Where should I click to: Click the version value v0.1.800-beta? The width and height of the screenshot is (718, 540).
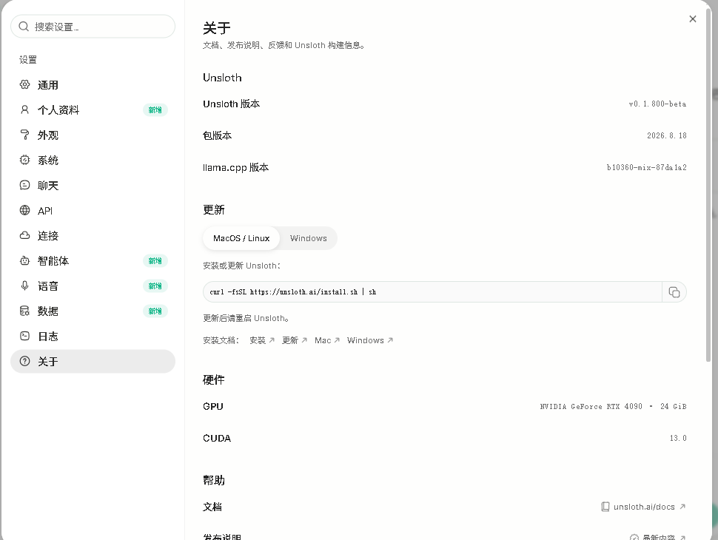coord(657,104)
